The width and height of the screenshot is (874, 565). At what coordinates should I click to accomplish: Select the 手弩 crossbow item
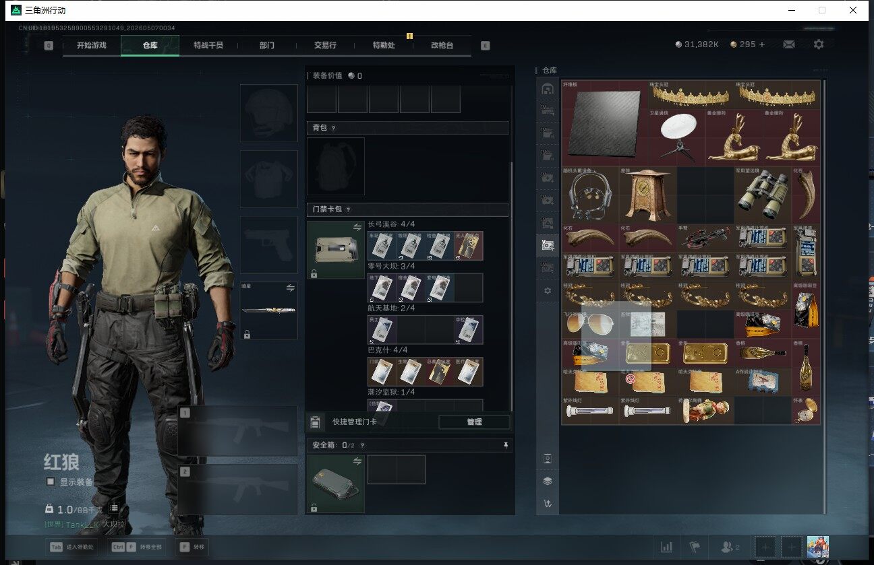tap(705, 238)
